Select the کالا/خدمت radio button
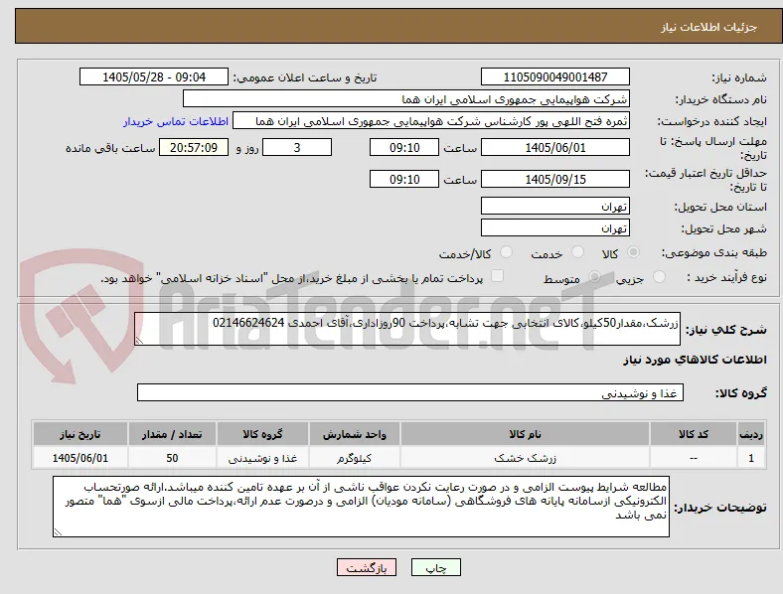Viewport: 783px width, 594px height. (x=507, y=252)
